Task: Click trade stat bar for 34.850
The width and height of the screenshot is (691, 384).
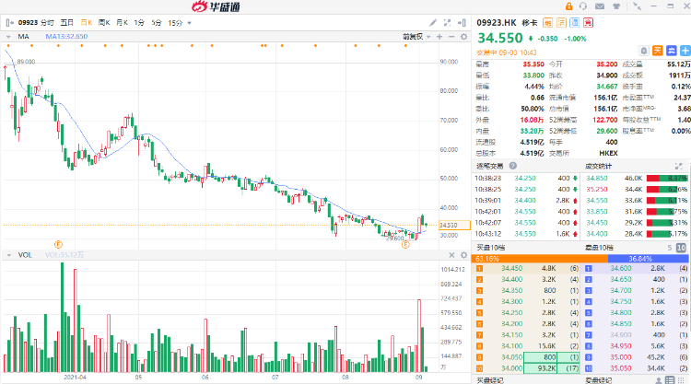Action: point(667,179)
